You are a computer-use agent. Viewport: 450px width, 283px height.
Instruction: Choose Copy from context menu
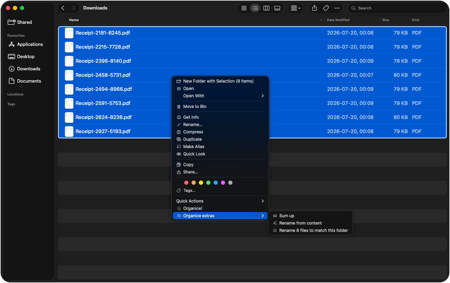(220, 165)
